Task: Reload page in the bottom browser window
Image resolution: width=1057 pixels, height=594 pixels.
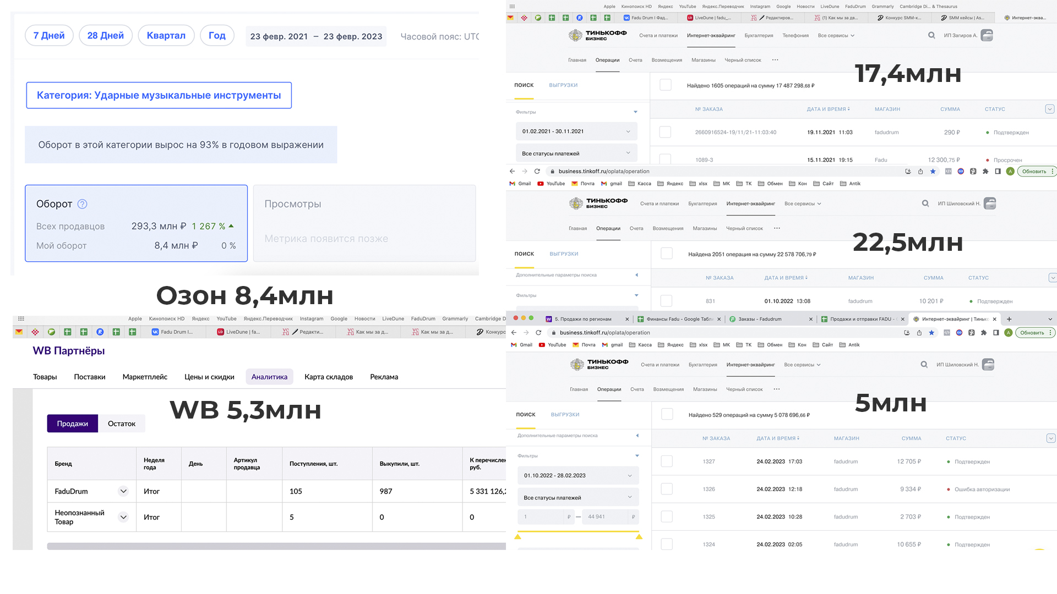Action: click(538, 332)
